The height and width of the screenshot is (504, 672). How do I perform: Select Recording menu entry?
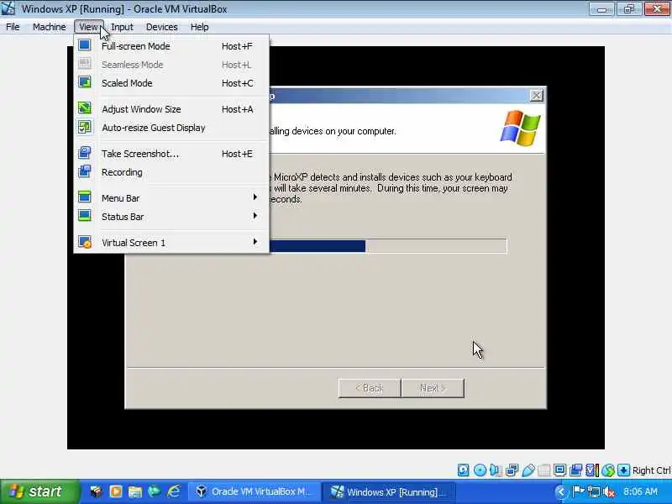172,172
